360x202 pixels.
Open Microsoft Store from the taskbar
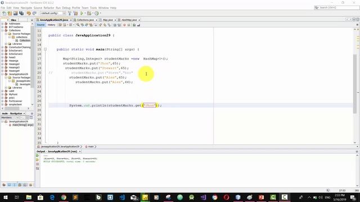click(40, 197)
